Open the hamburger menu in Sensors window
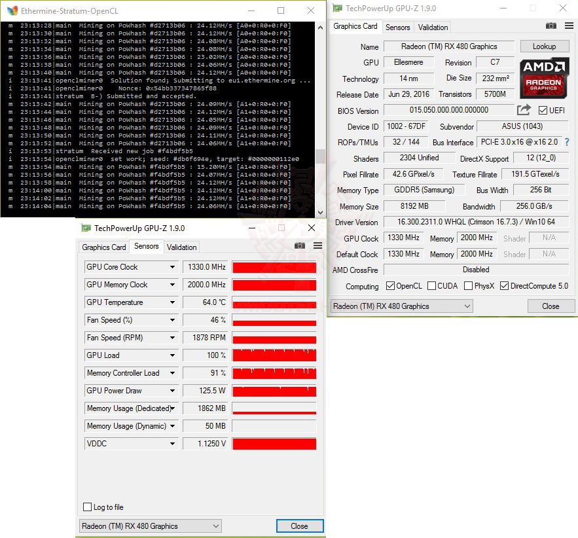The image size is (578, 538). [x=317, y=246]
